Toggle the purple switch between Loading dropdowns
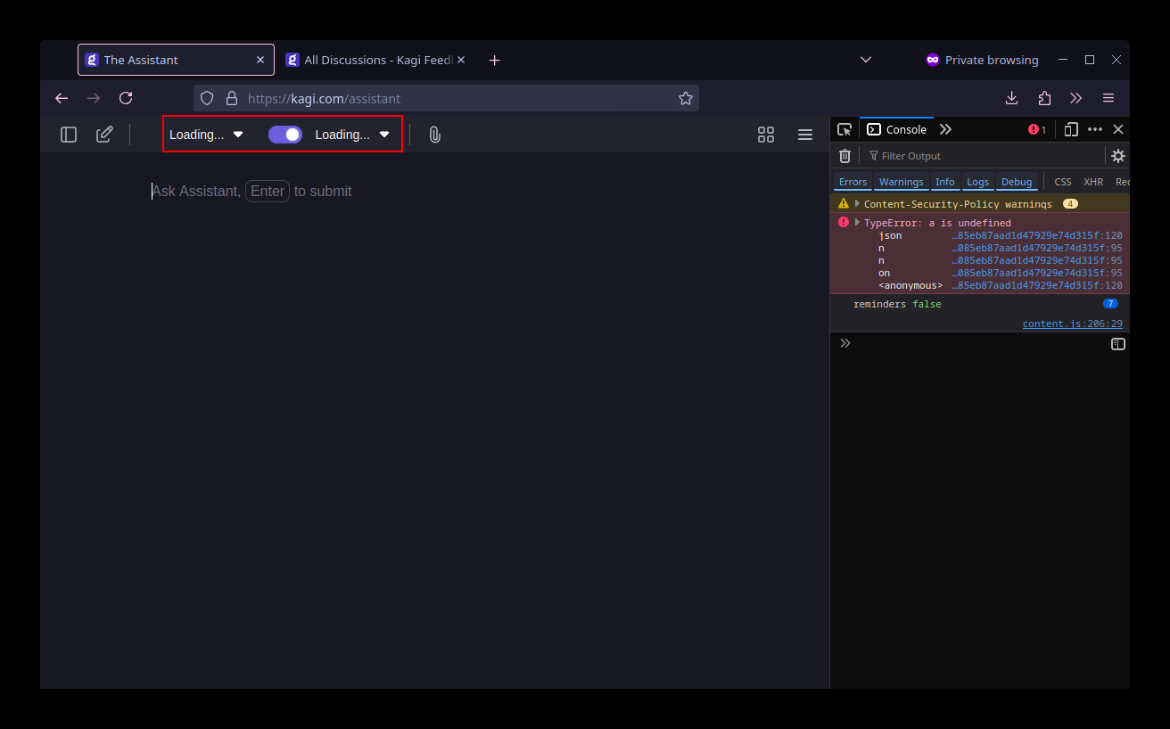The width and height of the screenshot is (1170, 729). tap(285, 135)
